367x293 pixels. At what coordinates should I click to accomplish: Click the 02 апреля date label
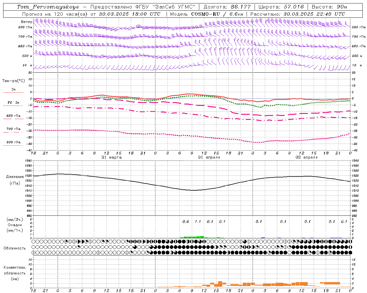point(307,157)
